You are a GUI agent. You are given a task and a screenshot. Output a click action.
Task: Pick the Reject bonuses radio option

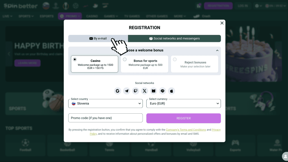tap(175, 59)
